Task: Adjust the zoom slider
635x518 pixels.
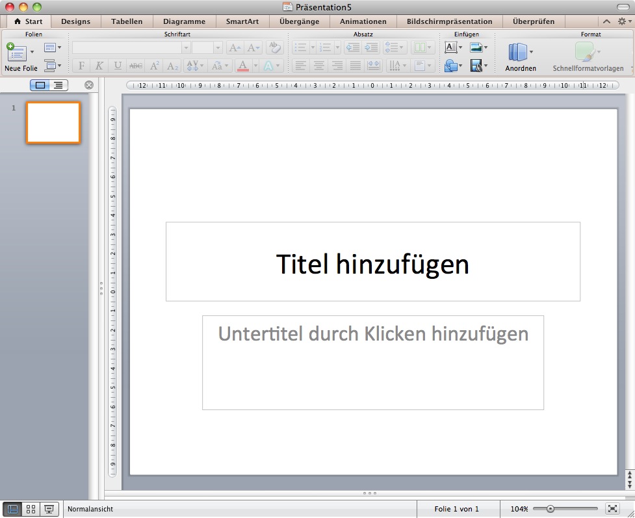Action: click(551, 509)
